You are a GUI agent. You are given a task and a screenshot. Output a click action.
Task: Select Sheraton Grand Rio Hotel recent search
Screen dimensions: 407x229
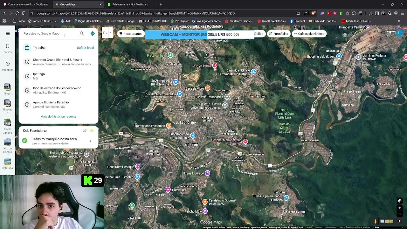click(59, 62)
